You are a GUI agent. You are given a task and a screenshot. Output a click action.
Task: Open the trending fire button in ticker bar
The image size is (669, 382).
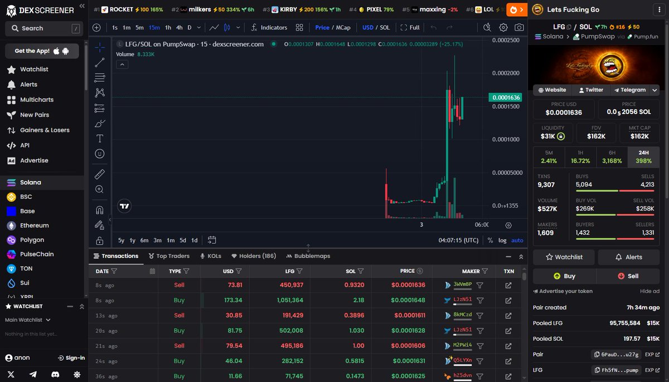pyautogui.click(x=517, y=9)
